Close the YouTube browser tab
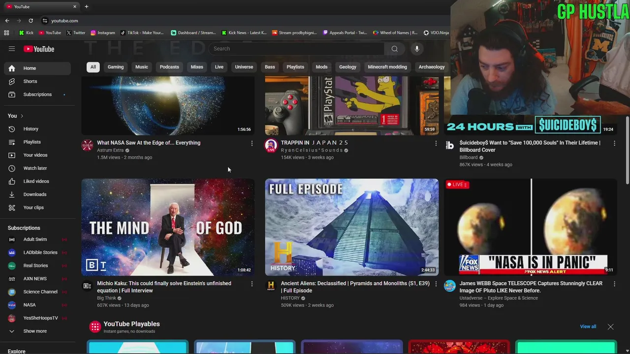 pyautogui.click(x=75, y=6)
